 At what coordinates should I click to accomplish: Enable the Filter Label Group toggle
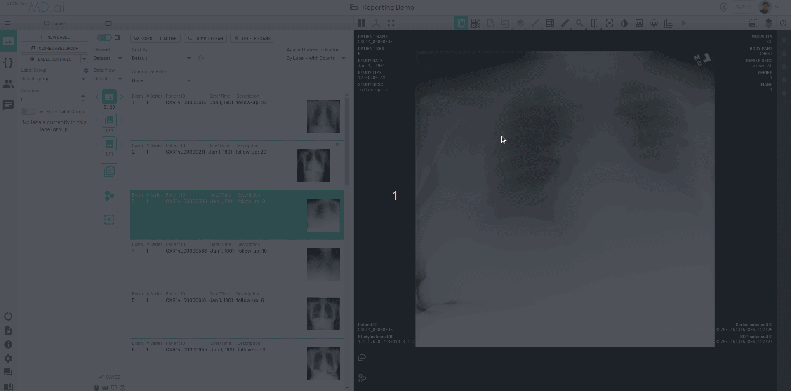click(28, 111)
